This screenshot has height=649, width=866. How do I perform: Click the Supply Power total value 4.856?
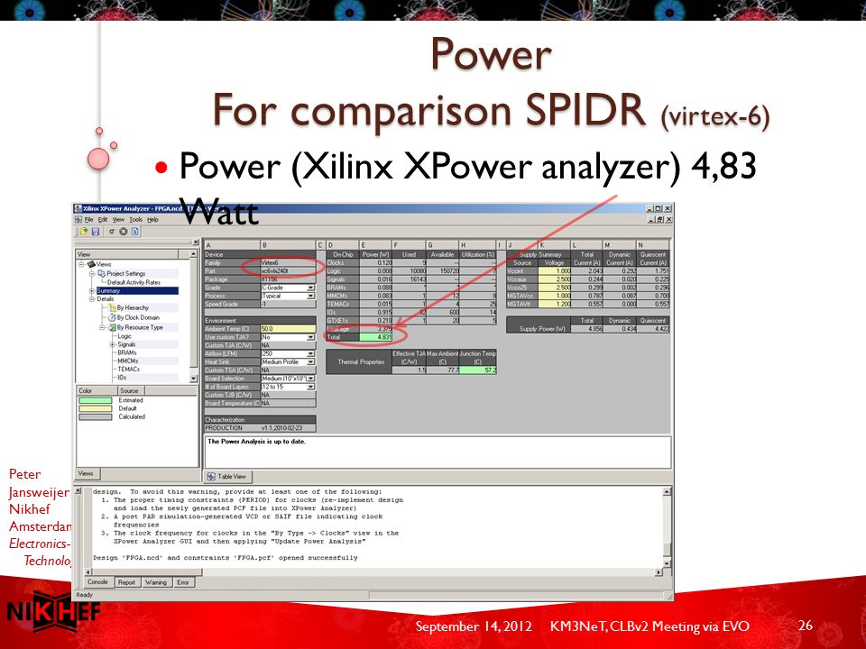coord(587,329)
